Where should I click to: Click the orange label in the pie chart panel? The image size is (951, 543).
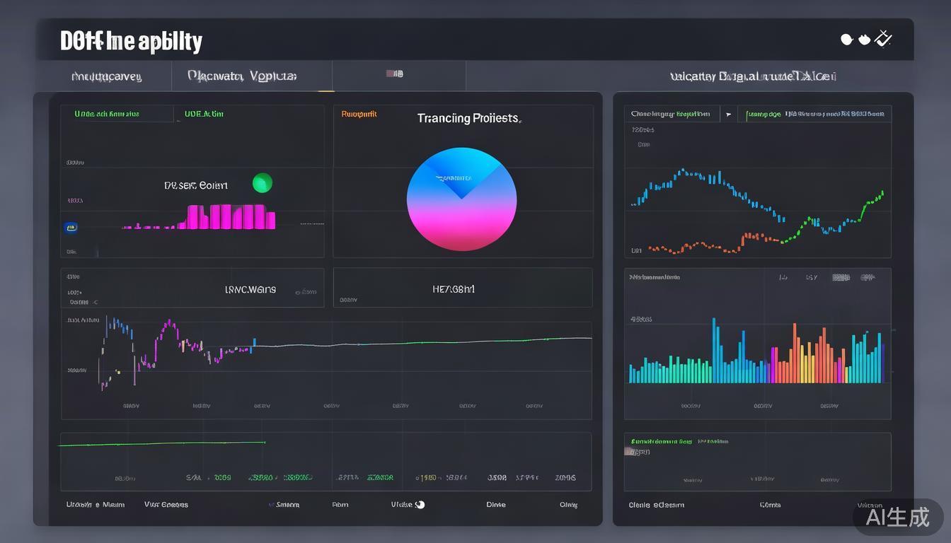tap(359, 114)
